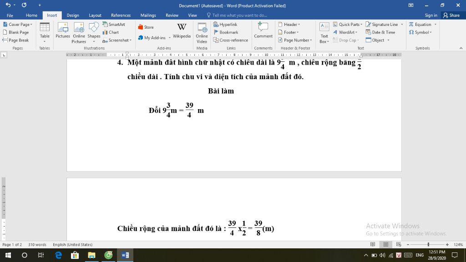Launch the Wikipedia add-in
The height and width of the screenshot is (262, 466).
tap(182, 30)
